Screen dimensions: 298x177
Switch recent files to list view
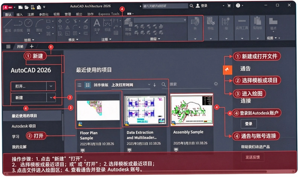tap(79, 85)
